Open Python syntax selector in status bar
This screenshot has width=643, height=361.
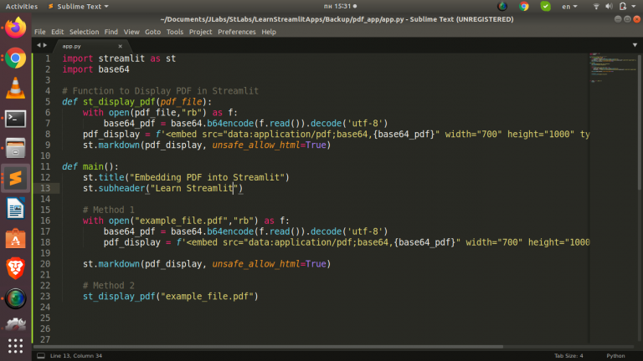coord(615,355)
